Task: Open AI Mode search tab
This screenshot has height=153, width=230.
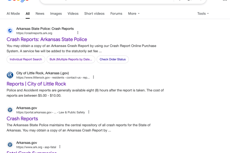Action: pos(13,14)
